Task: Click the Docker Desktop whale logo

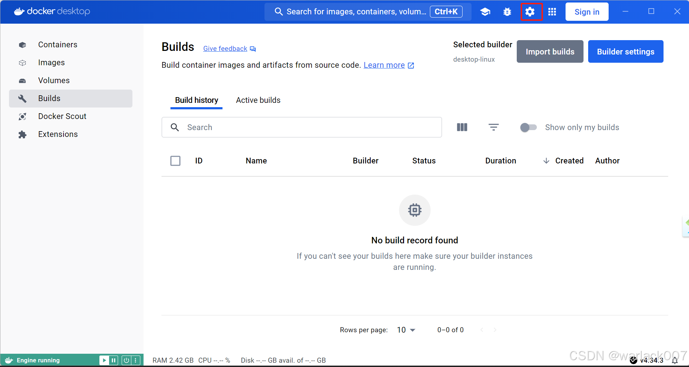Action: 19,11
